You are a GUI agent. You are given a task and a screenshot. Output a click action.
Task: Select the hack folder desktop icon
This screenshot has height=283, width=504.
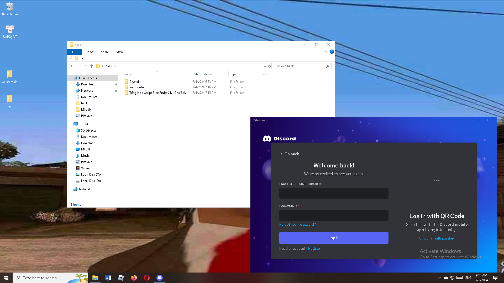tap(10, 101)
